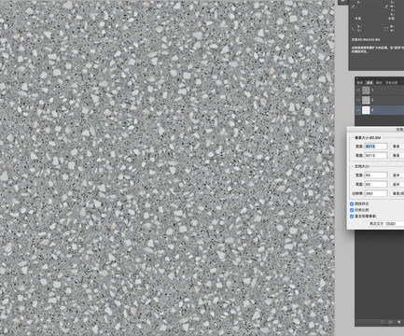Uncheck the Constrain Proportions checkbox
The height and width of the screenshot is (336, 404).
coord(352,210)
